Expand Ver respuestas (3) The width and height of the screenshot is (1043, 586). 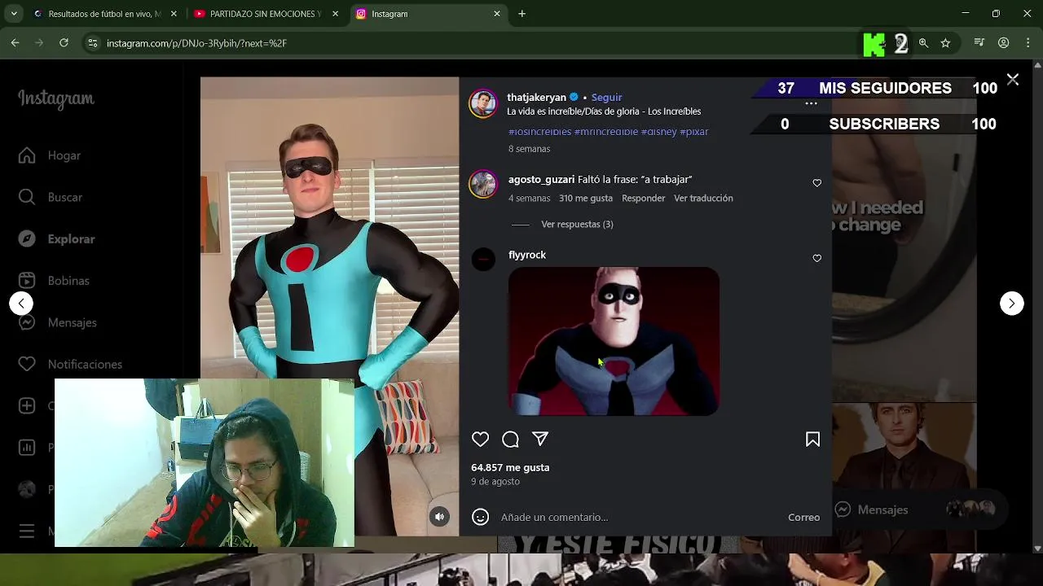[x=577, y=224]
